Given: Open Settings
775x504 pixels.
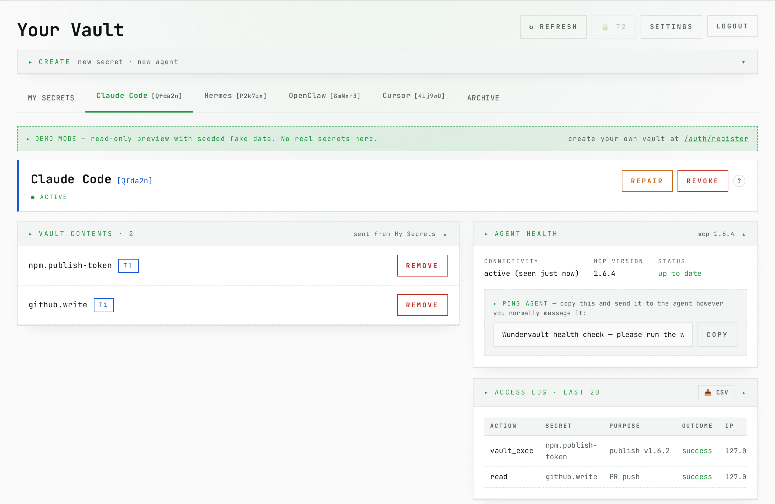Looking at the screenshot, I should 671,27.
